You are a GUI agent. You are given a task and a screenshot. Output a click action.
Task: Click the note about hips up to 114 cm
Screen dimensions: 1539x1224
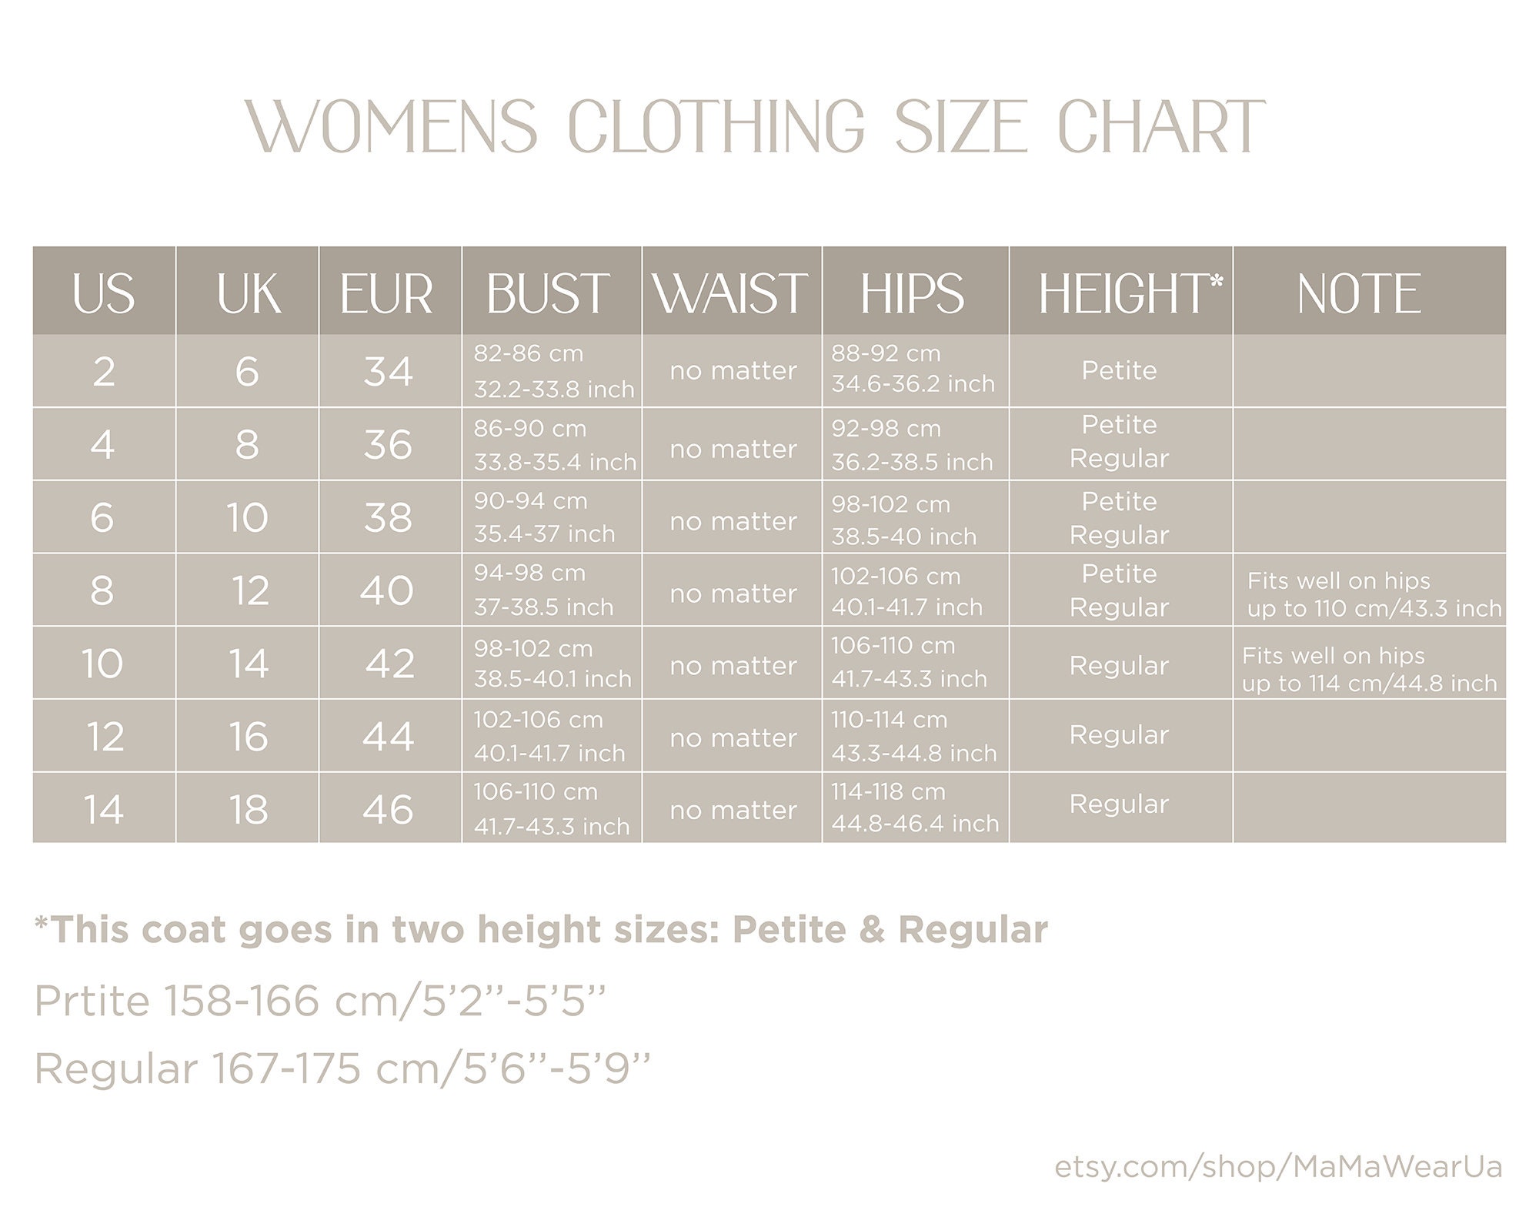[x=1369, y=669]
